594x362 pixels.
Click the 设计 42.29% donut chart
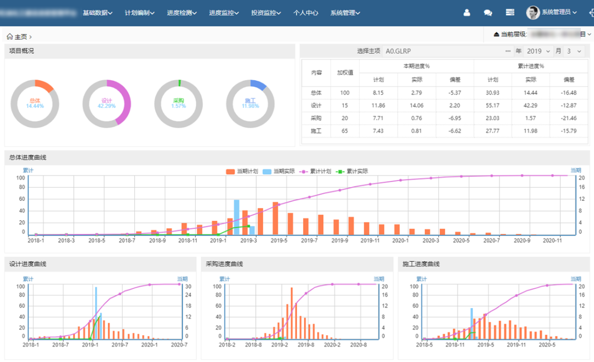pos(107,103)
